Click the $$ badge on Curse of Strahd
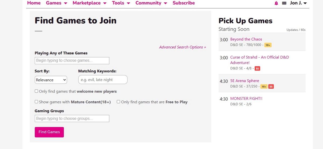The height and width of the screenshot is (149, 323). tap(257, 69)
